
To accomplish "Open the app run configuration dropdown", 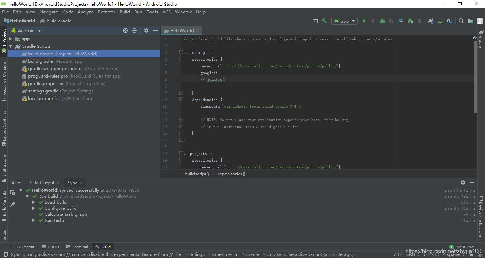I will [x=344, y=21].
